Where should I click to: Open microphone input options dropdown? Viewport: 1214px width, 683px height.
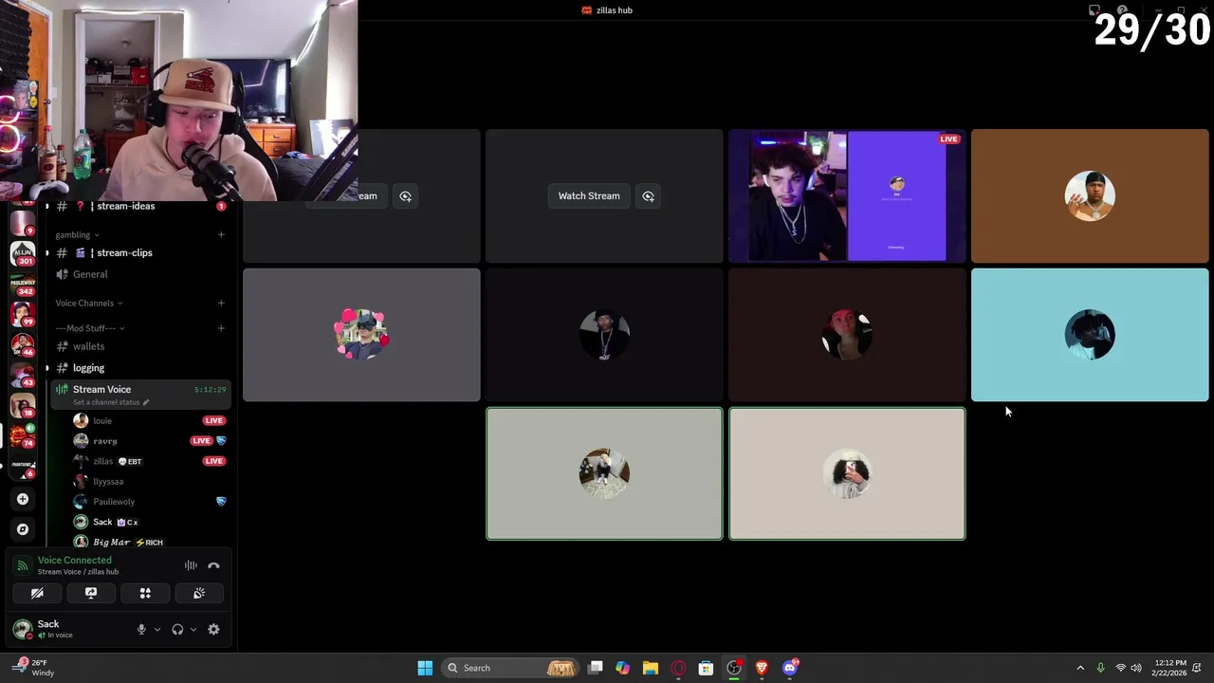coord(157,629)
